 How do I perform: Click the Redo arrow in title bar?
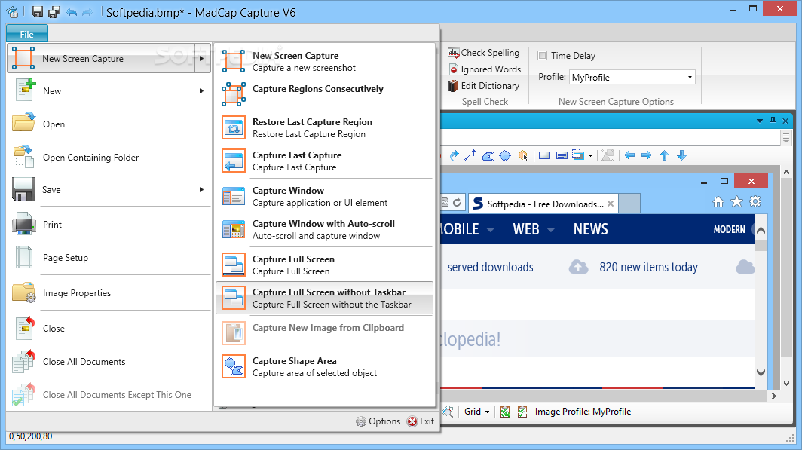[x=88, y=12]
